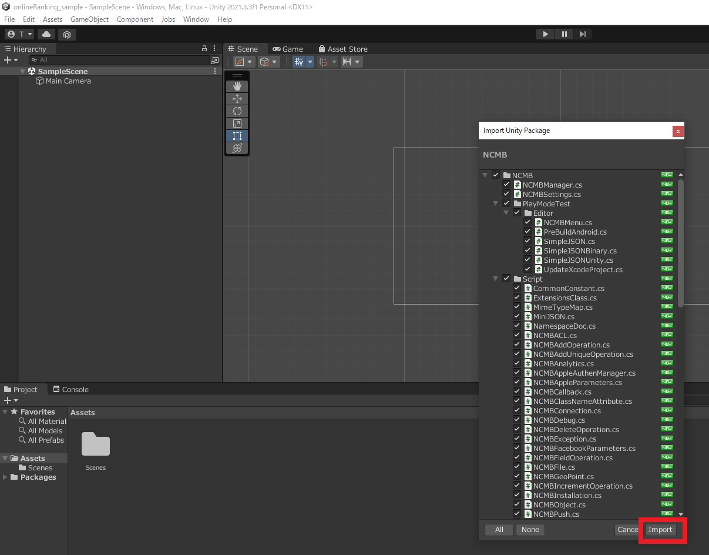Collapse the Editor folder tree item
Image resolution: width=709 pixels, height=555 pixels.
[506, 213]
